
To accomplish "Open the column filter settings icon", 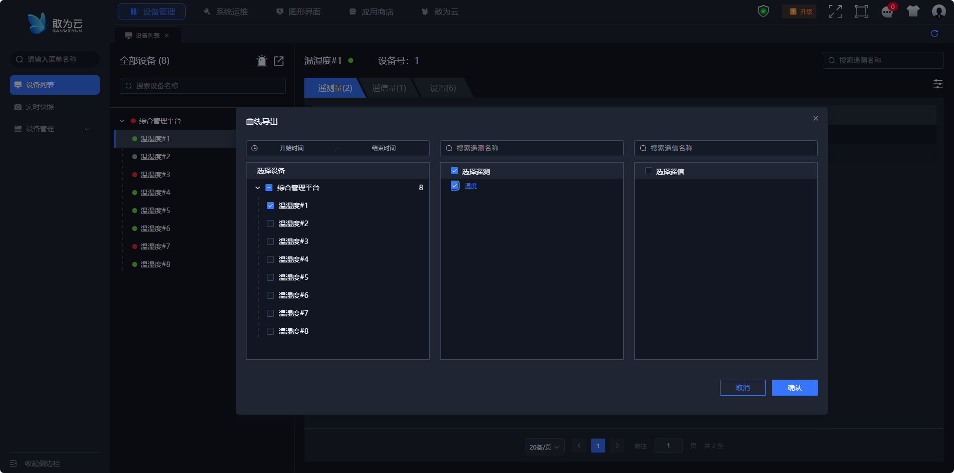I will [938, 84].
